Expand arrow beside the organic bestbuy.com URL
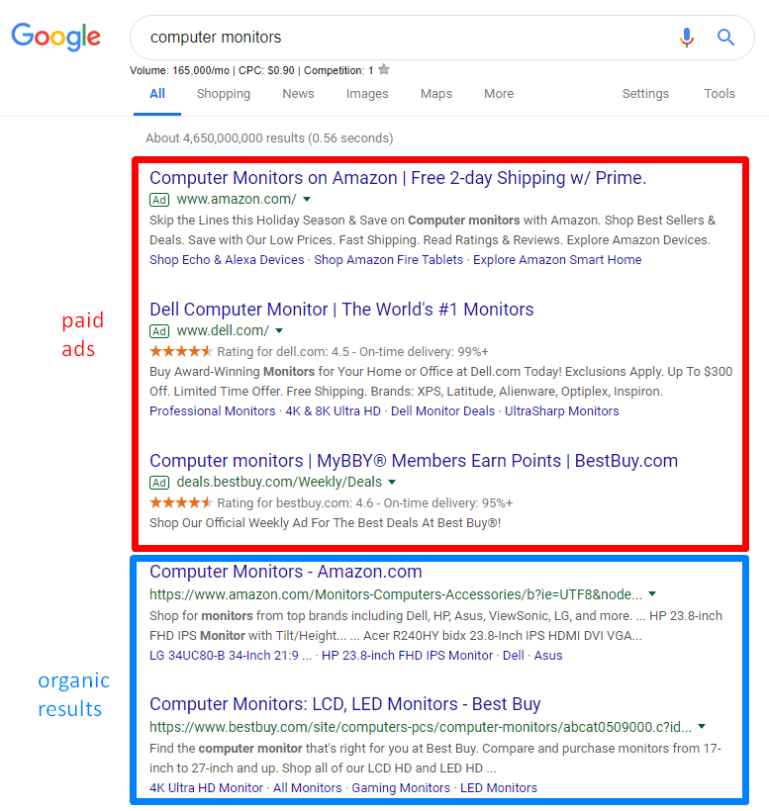The height and width of the screenshot is (811, 769). coord(702,726)
